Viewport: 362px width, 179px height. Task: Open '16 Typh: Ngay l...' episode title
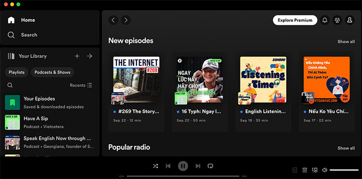coord(202,112)
